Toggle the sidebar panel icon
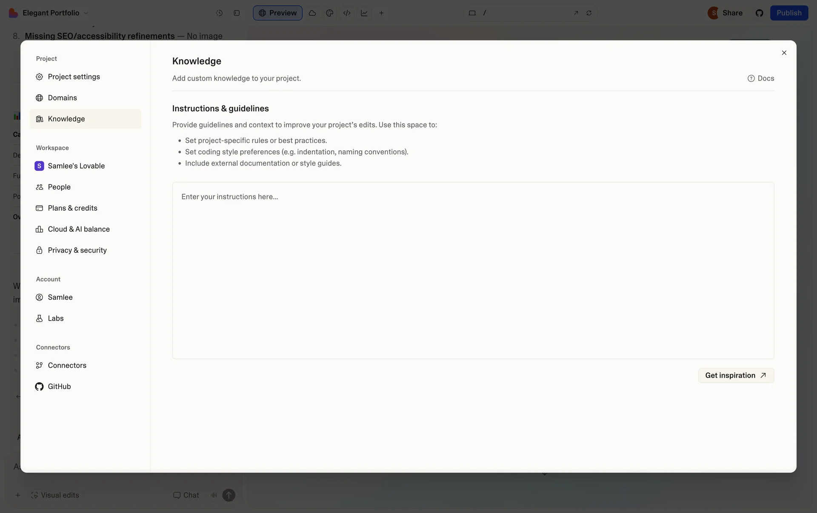This screenshot has width=817, height=513. pos(237,13)
